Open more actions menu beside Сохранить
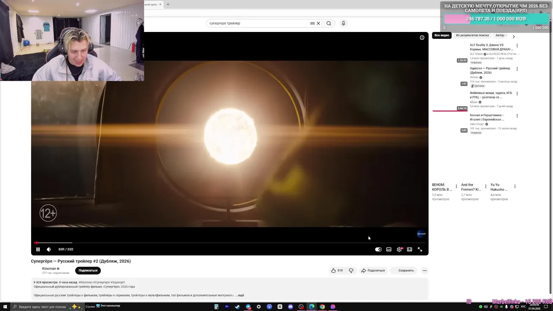 [425, 270]
